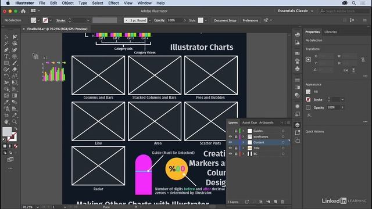
Task: Open the Type menu
Action: 83,3
